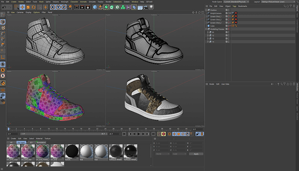The height and width of the screenshot is (171, 299).
Task: Click the camera object icon
Action: (145, 7)
